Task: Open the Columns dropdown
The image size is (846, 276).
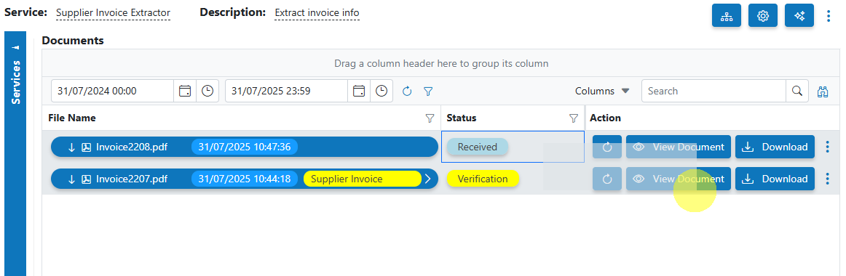Action: [602, 91]
